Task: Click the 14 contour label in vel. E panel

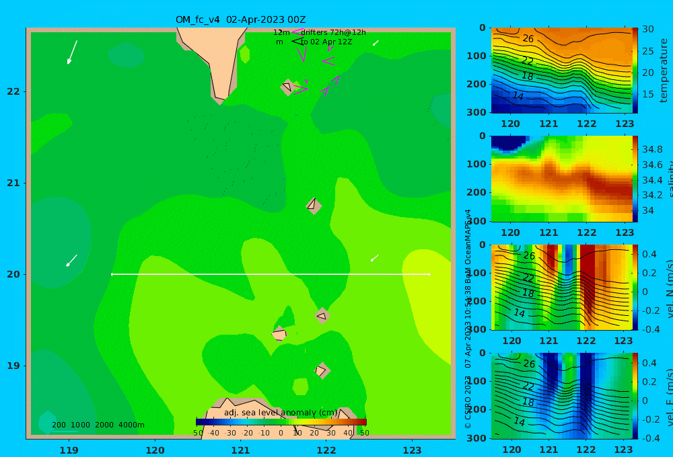Action: (520, 422)
